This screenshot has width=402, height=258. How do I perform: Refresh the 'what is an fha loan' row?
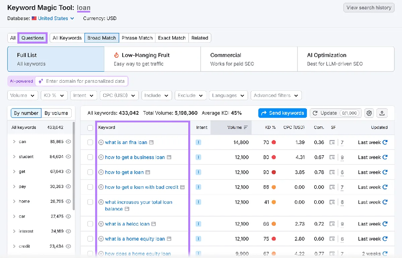pyautogui.click(x=385, y=142)
